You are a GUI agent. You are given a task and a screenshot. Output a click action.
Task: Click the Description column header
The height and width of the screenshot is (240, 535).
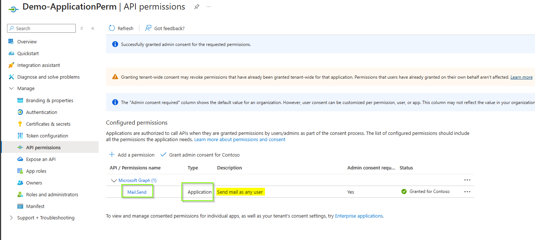pyautogui.click(x=230, y=168)
